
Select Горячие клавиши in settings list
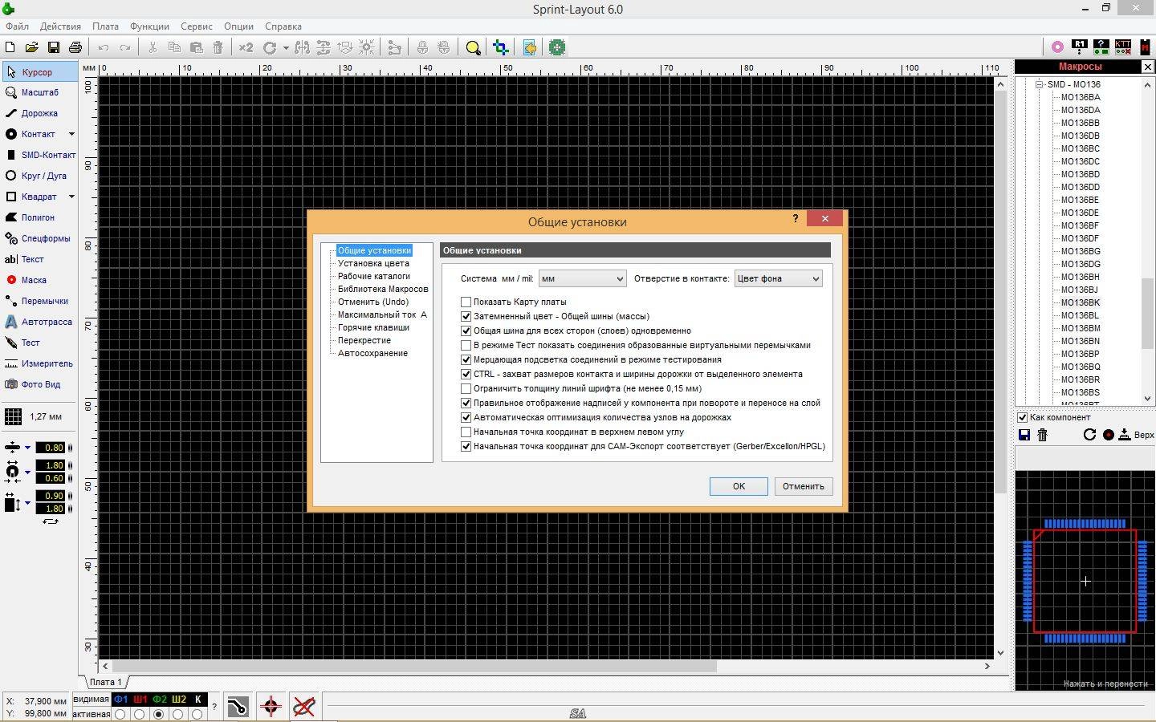[x=373, y=327]
